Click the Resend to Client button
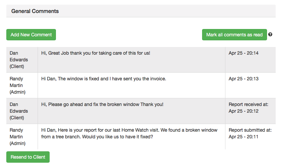 pos(28,157)
